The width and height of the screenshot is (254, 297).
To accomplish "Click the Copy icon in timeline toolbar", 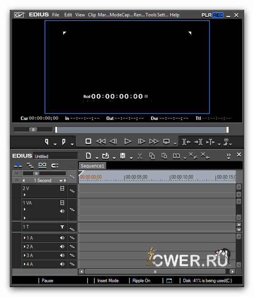I will point(152,156).
